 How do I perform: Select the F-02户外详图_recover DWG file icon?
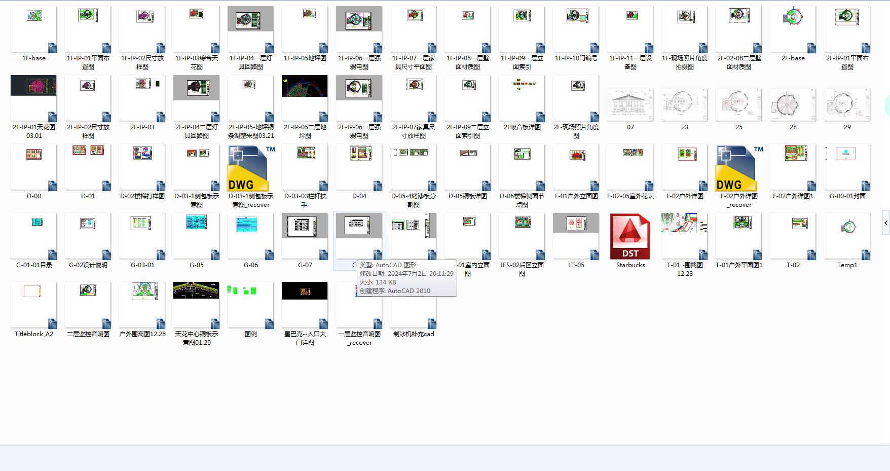tap(738, 168)
